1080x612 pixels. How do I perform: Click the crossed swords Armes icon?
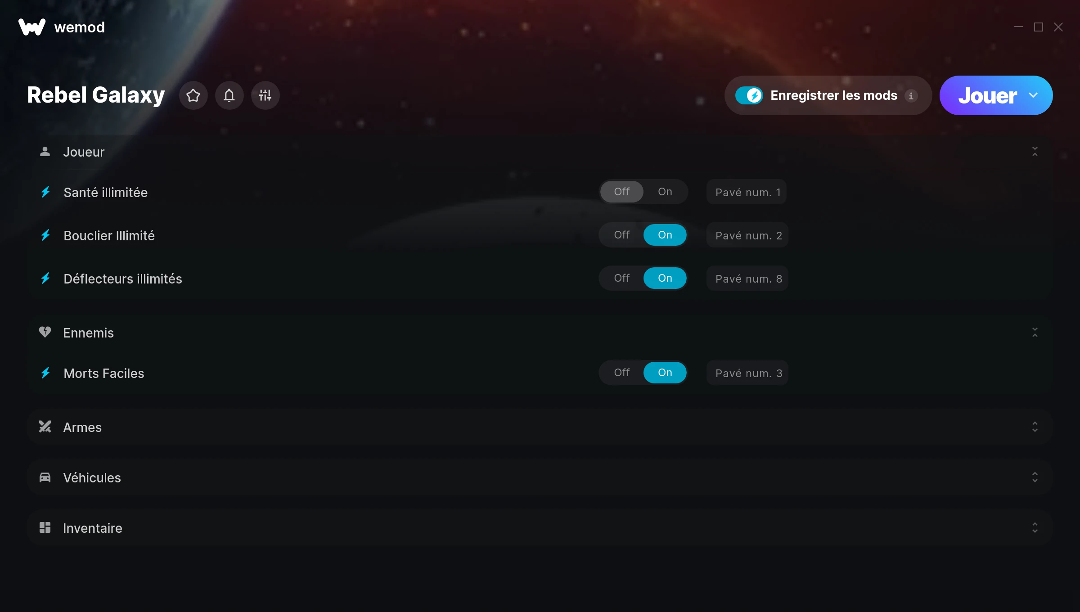pyautogui.click(x=45, y=427)
